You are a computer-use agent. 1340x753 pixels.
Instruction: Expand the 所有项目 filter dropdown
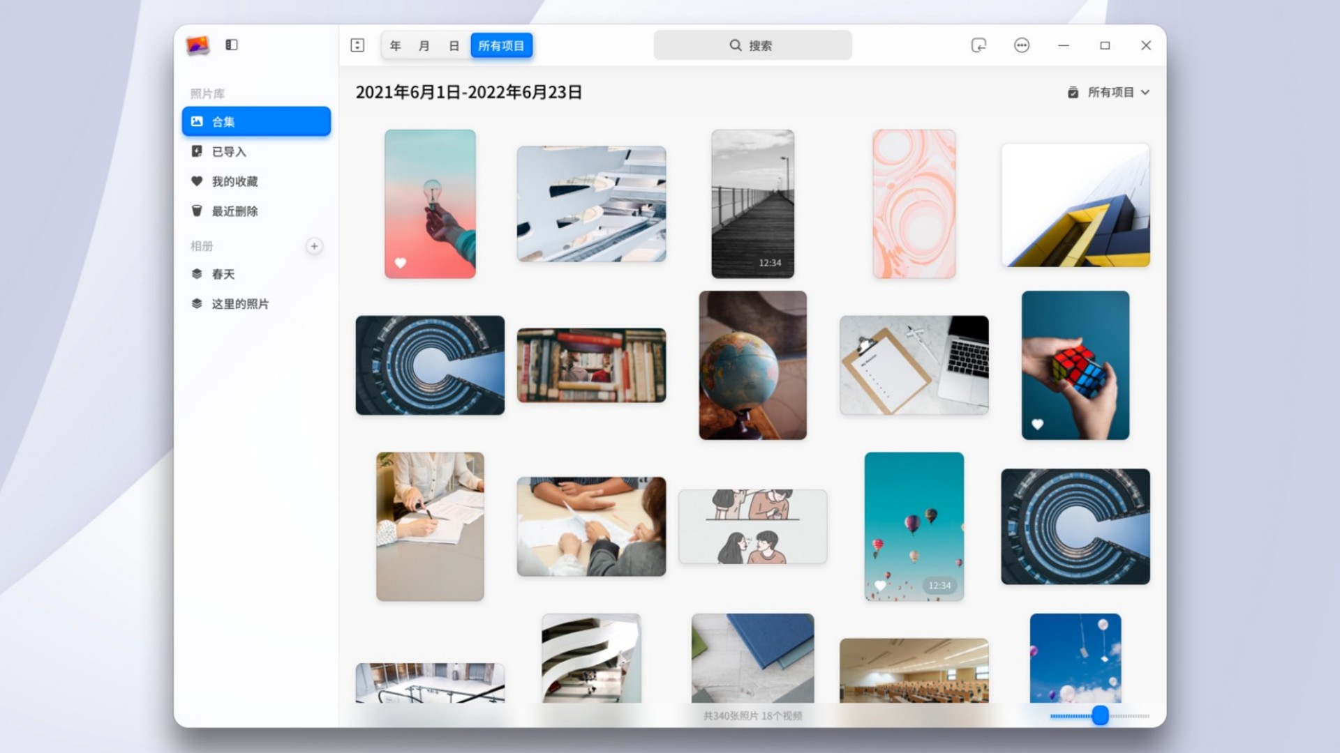(1110, 92)
